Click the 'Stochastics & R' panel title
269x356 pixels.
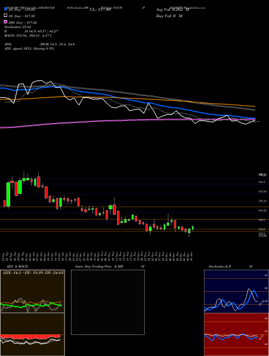pos(220,266)
